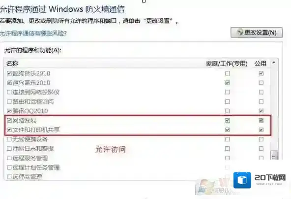Image resolution: width=291 pixels, height=199 pixels.
Task: Toggle 网络发现 public (公用) checkbox
Action: click(x=261, y=121)
